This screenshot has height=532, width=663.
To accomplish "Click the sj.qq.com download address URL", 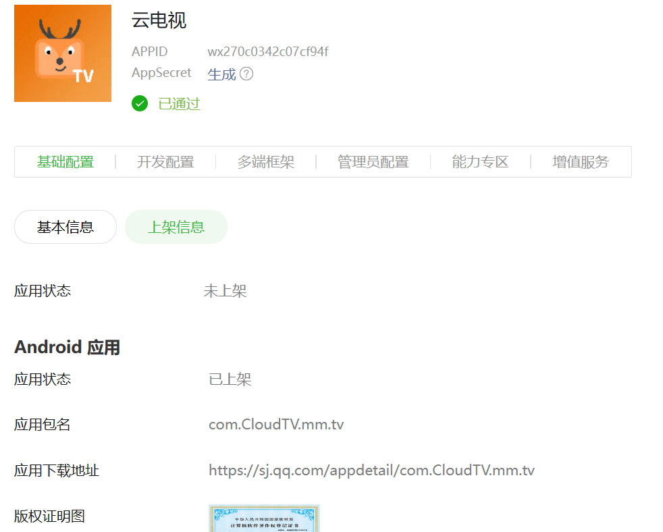I will [x=371, y=471].
